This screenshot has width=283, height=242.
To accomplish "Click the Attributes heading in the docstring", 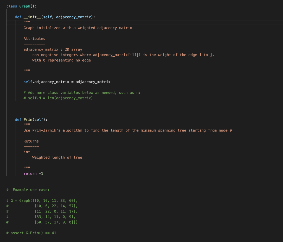I will coord(34,38).
